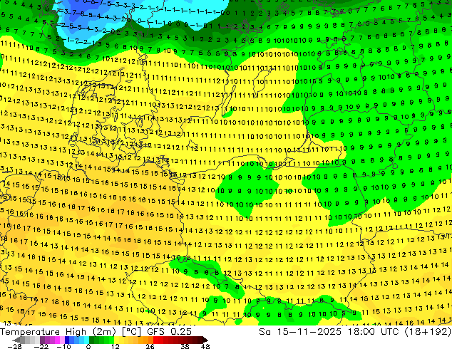Click the dark blue legend color band

[x=67, y=340]
